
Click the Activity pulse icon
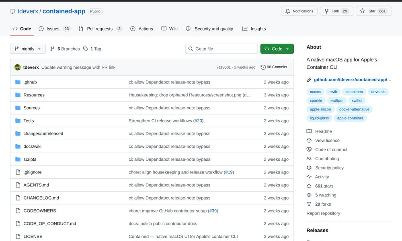pyautogui.click(x=309, y=177)
